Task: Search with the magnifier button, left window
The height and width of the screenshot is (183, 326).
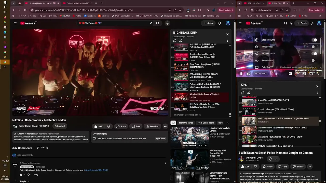Action: [158, 23]
